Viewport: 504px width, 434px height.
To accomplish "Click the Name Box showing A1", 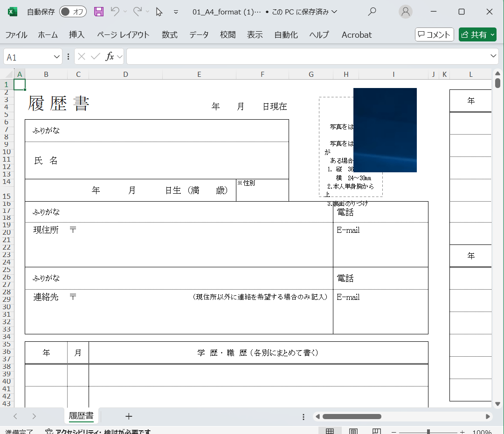I will (28, 57).
